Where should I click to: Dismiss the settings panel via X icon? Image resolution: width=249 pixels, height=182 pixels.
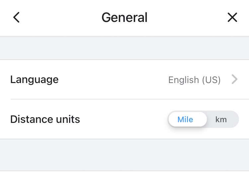(232, 17)
